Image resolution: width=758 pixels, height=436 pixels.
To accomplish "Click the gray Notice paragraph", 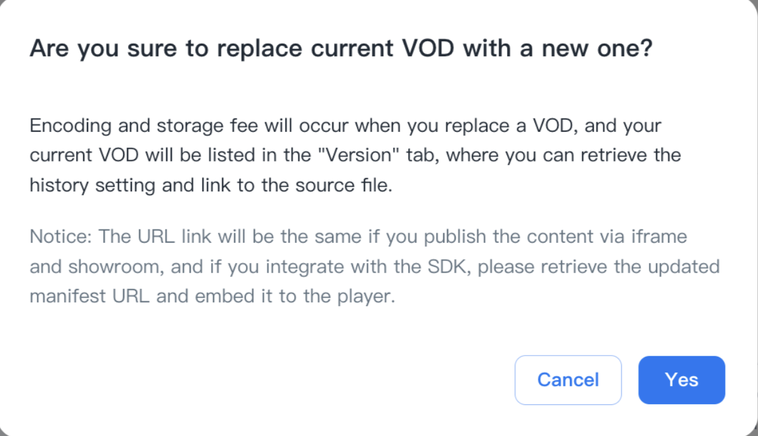I will [374, 266].
